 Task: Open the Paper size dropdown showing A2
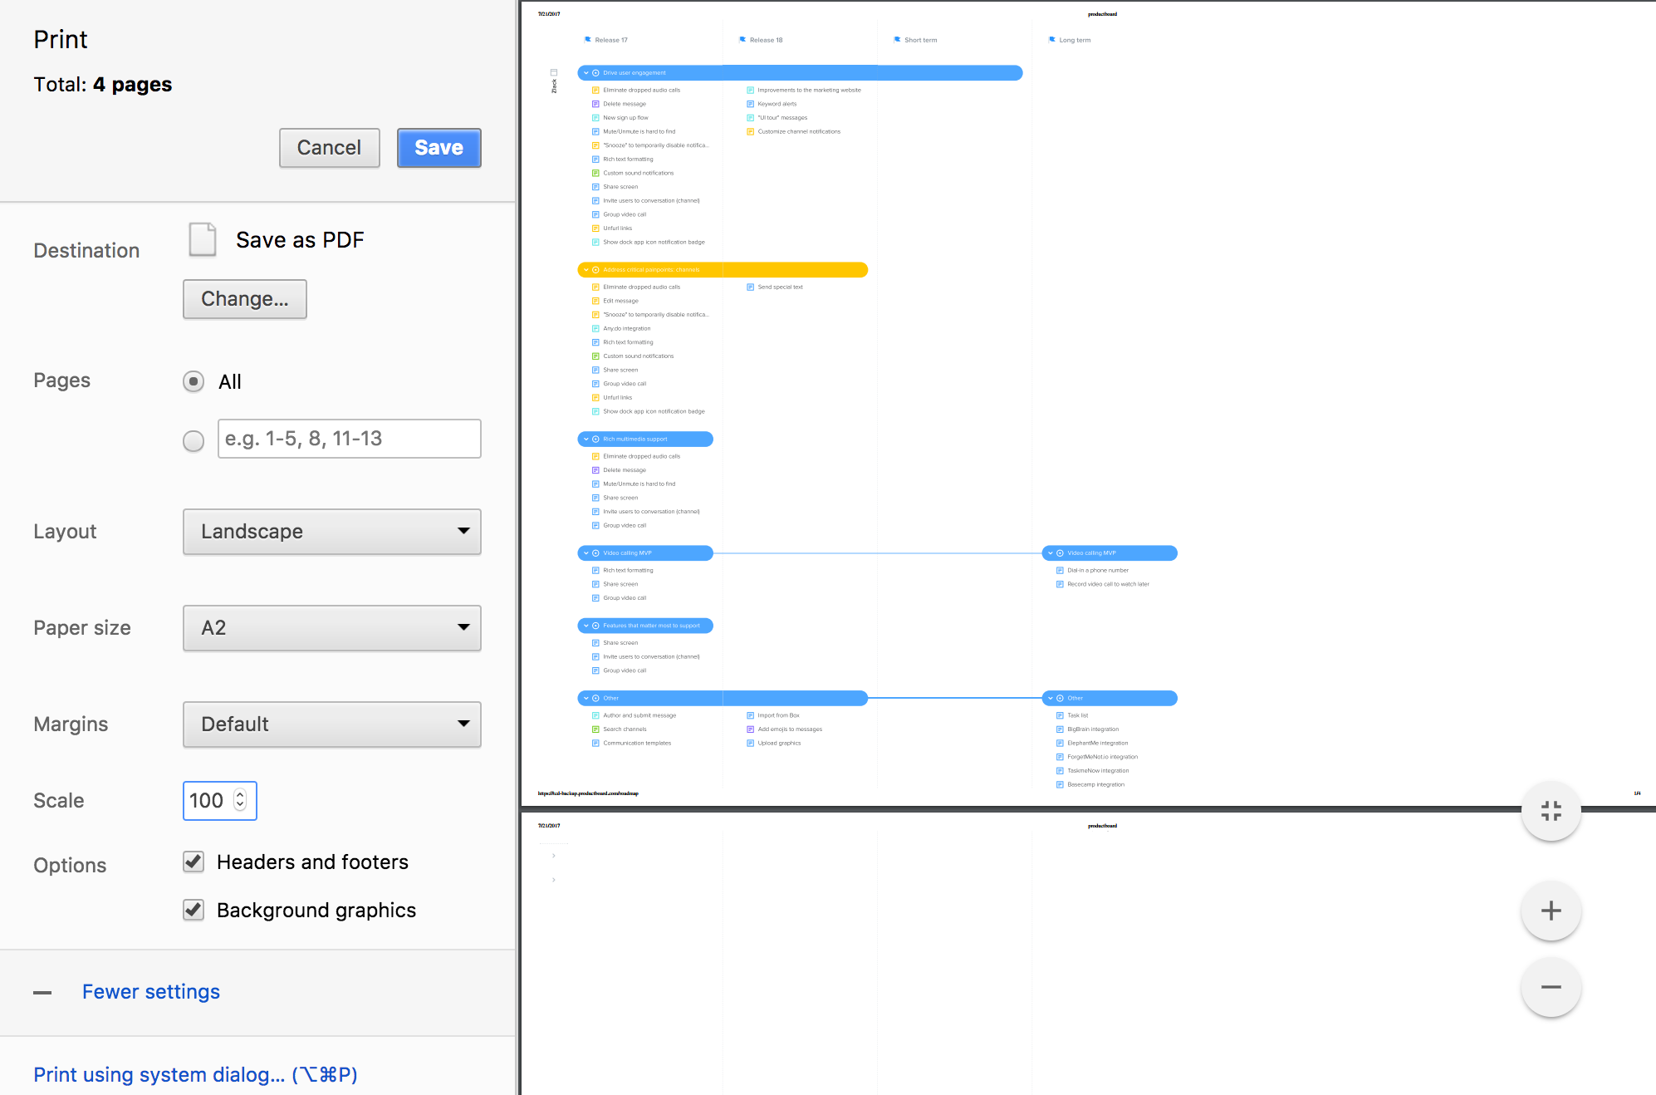point(332,628)
